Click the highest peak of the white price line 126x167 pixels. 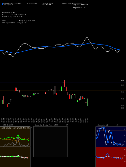point(87,37)
